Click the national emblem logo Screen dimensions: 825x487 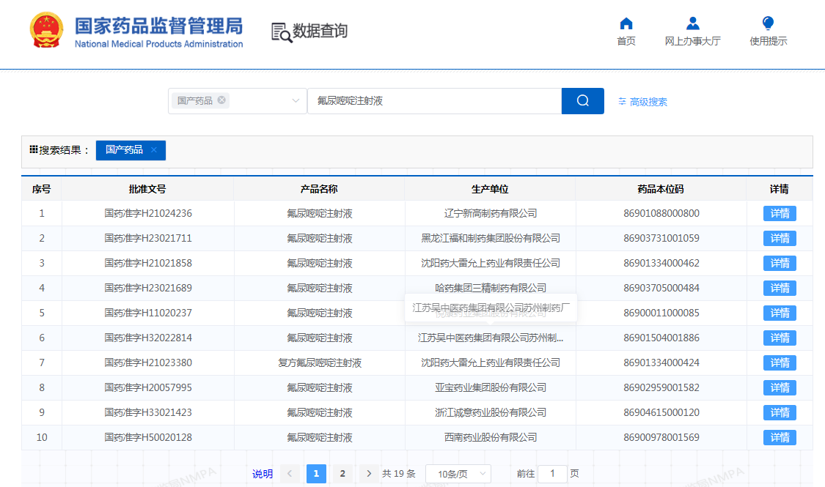[x=48, y=31]
